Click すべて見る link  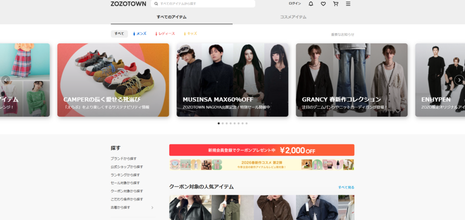(346, 187)
